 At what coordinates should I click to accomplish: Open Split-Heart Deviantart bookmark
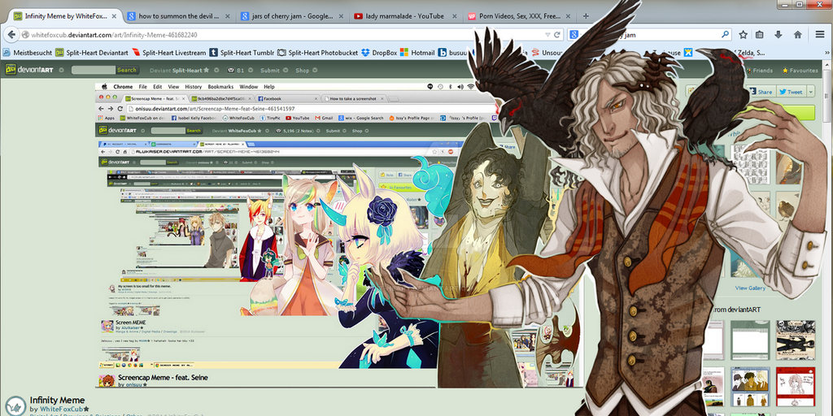pyautogui.click(x=91, y=53)
